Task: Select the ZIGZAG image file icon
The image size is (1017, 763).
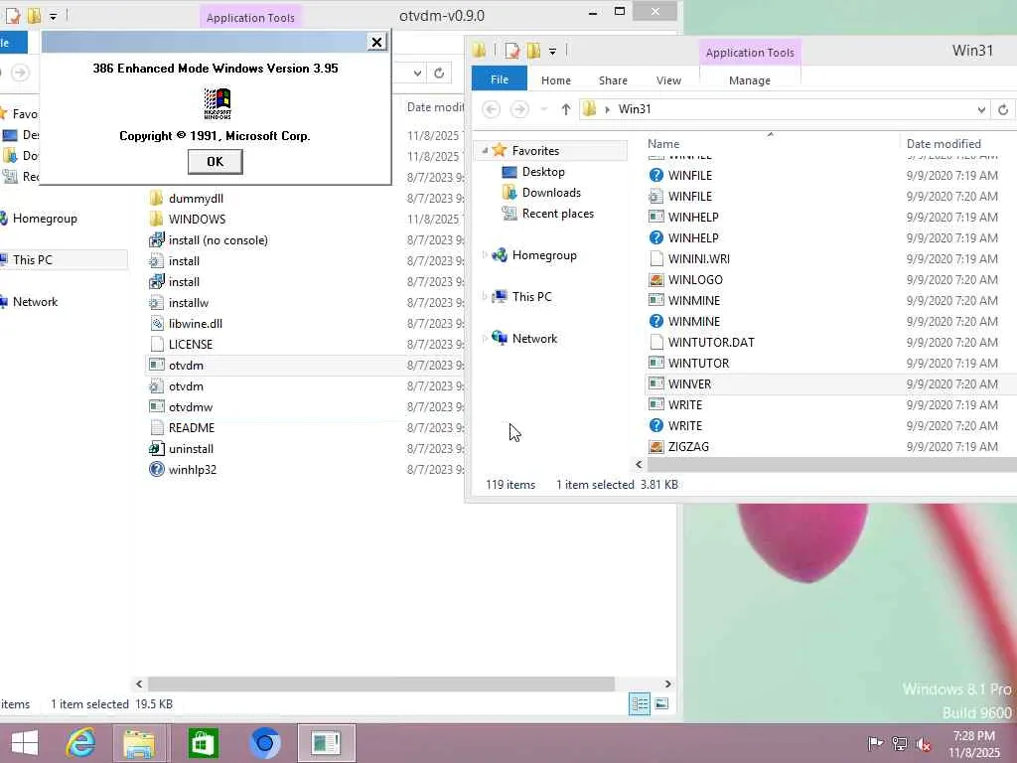Action: tap(656, 446)
